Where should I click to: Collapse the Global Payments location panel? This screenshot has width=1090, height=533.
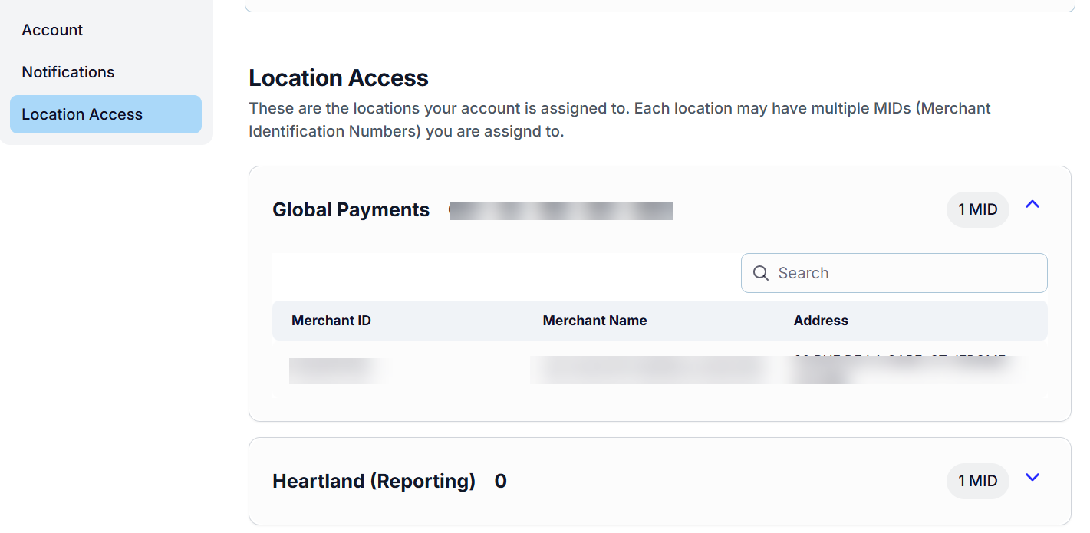pos(1032,204)
